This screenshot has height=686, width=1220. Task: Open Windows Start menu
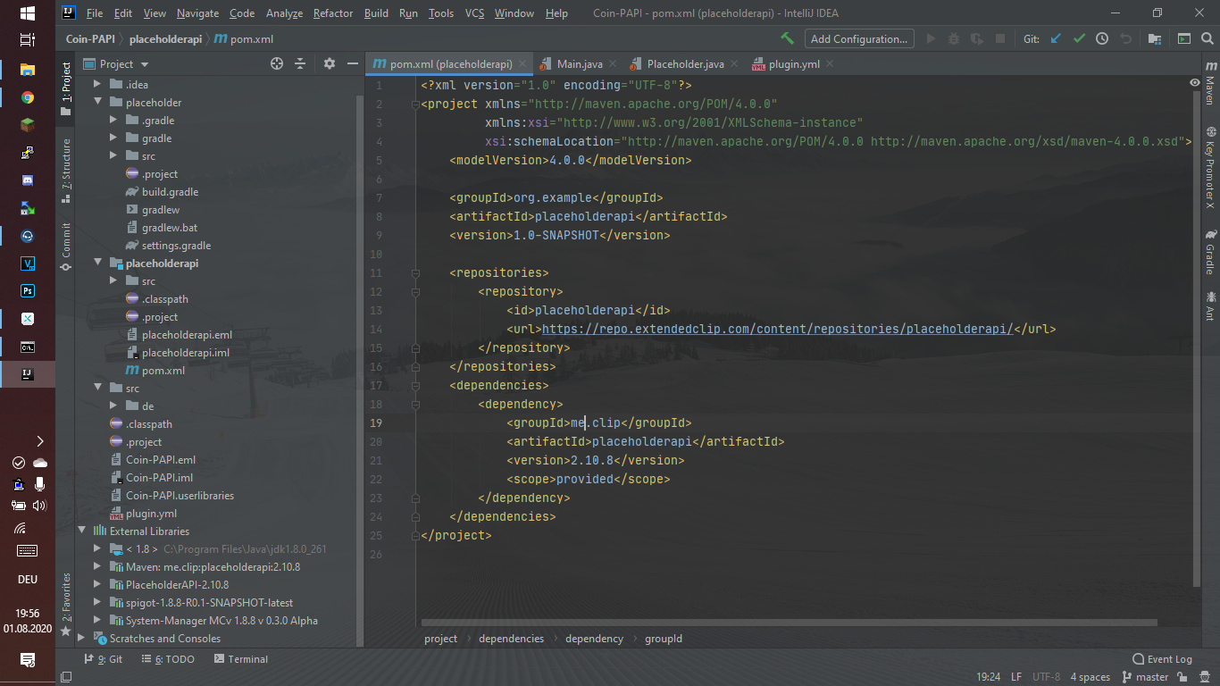(x=28, y=13)
